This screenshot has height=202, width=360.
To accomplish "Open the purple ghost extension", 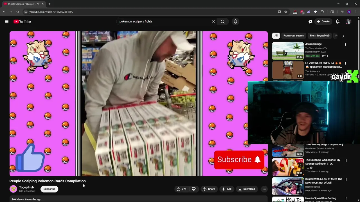I will 309,12.
